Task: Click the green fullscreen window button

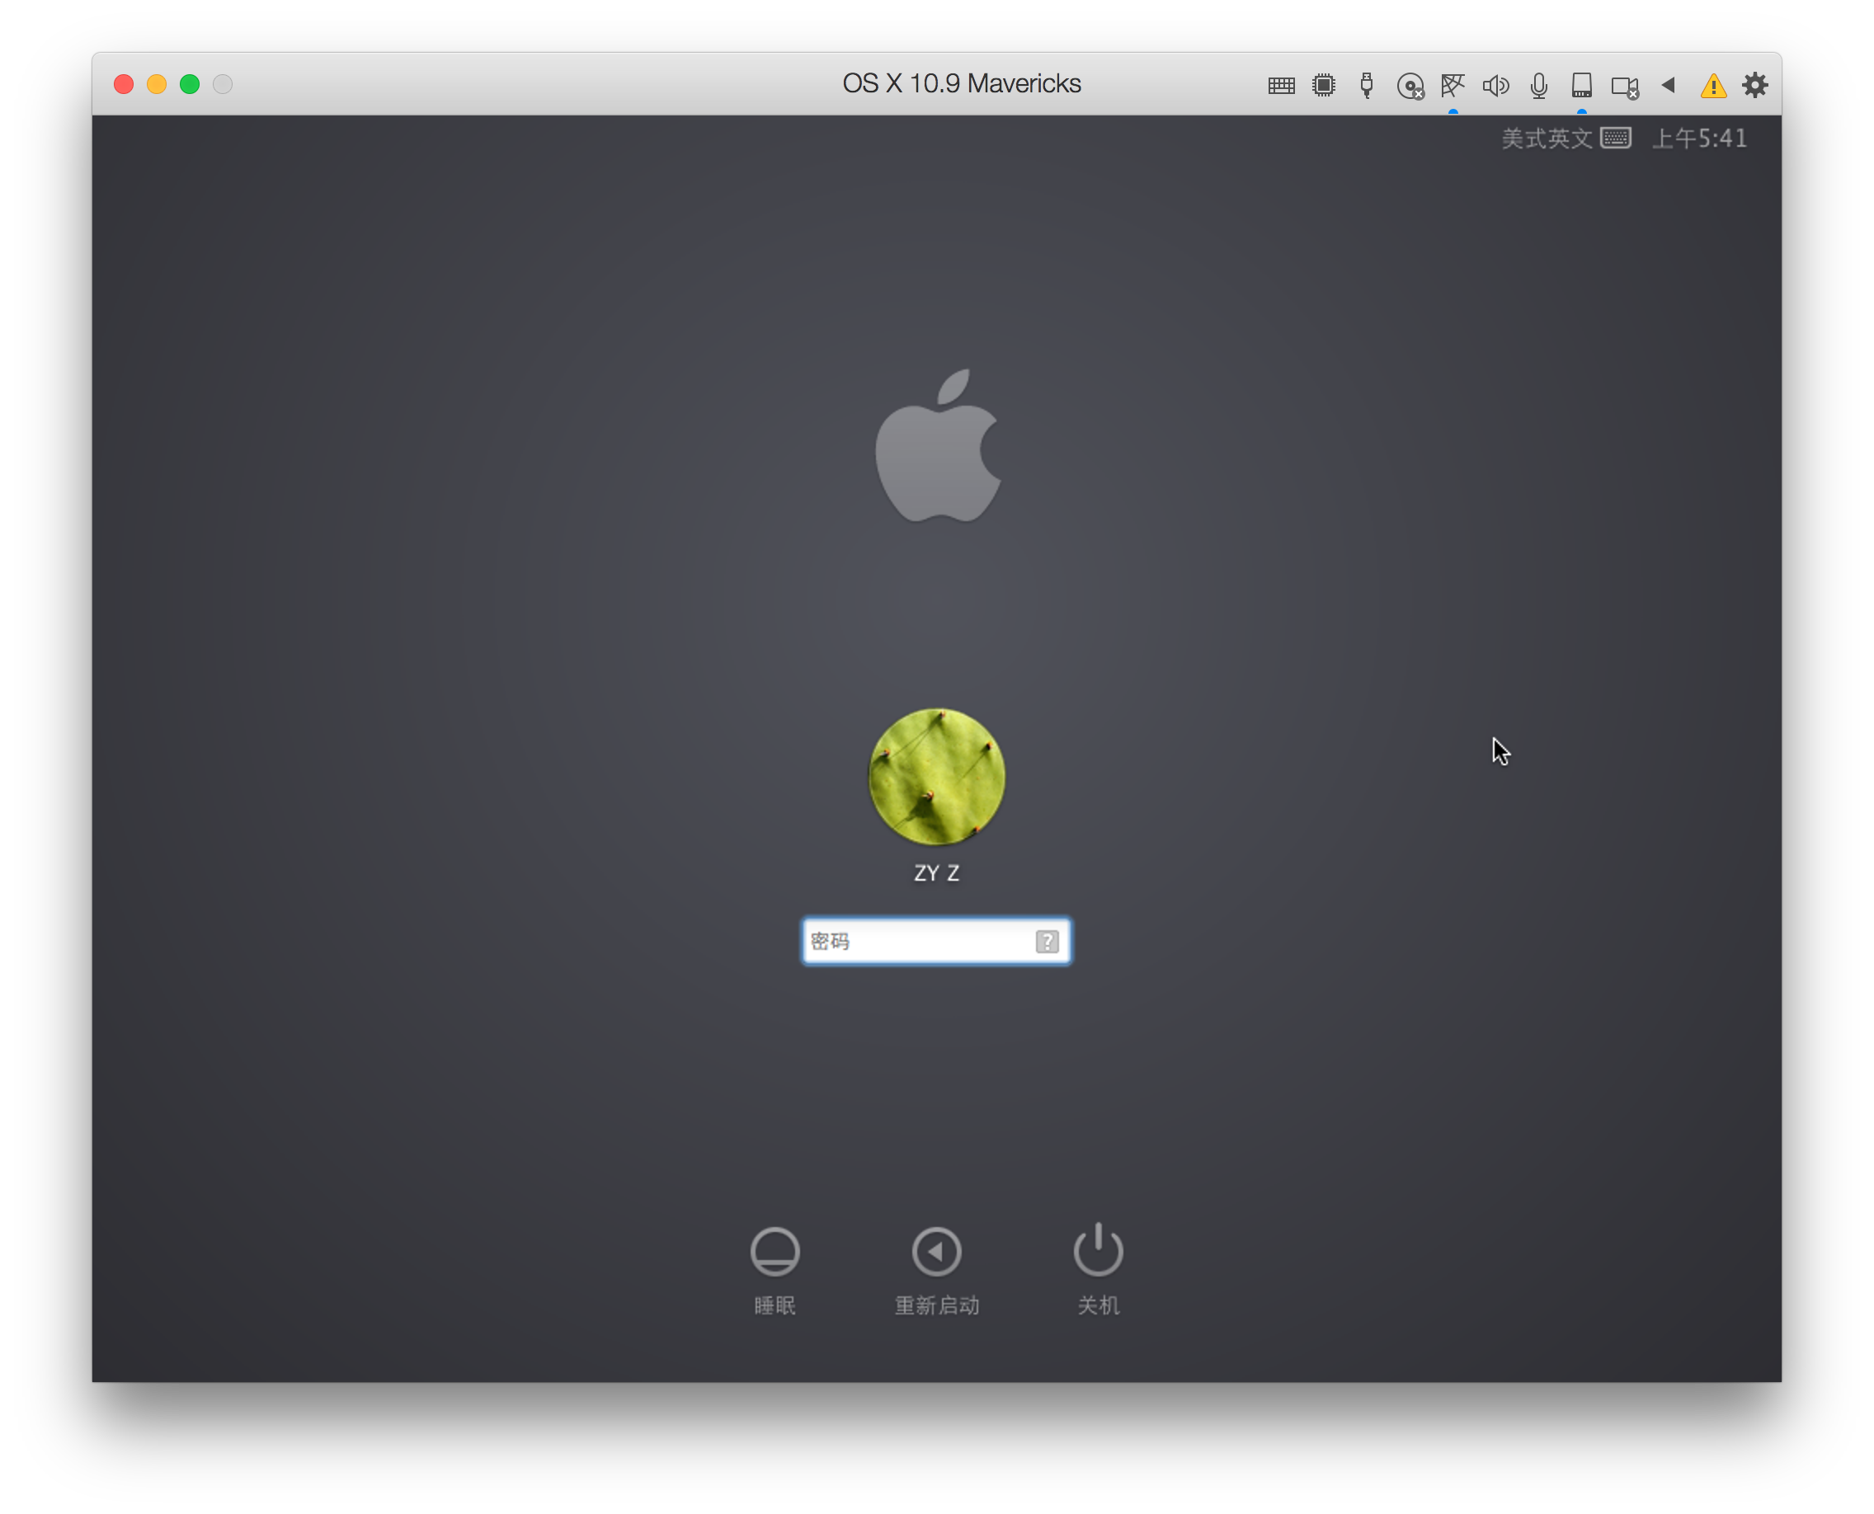Action: click(190, 85)
